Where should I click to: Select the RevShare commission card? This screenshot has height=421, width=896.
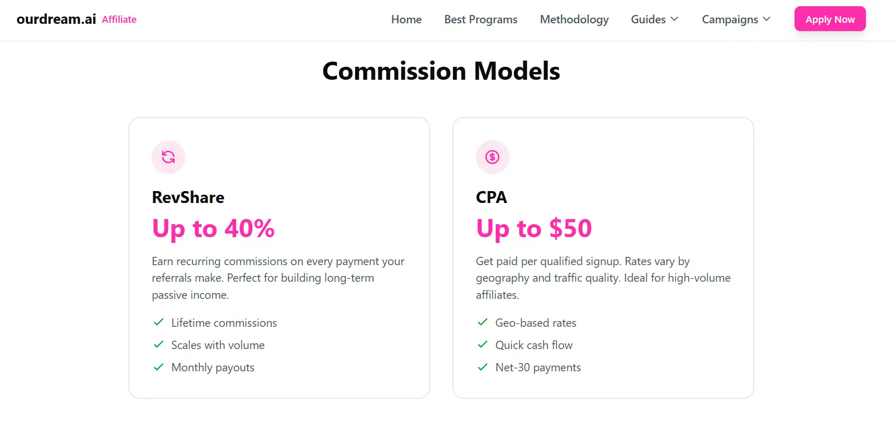point(280,257)
